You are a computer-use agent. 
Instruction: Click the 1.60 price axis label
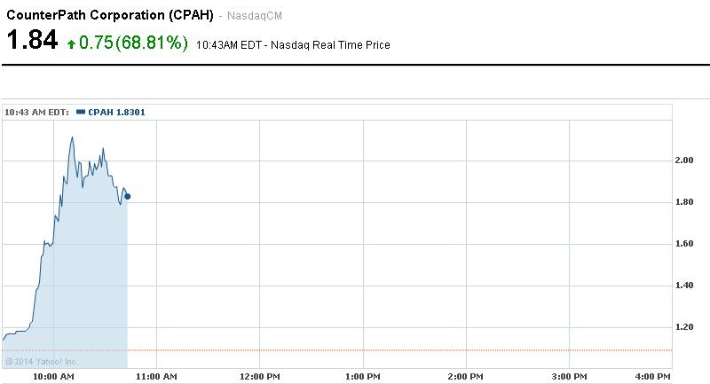tap(684, 244)
